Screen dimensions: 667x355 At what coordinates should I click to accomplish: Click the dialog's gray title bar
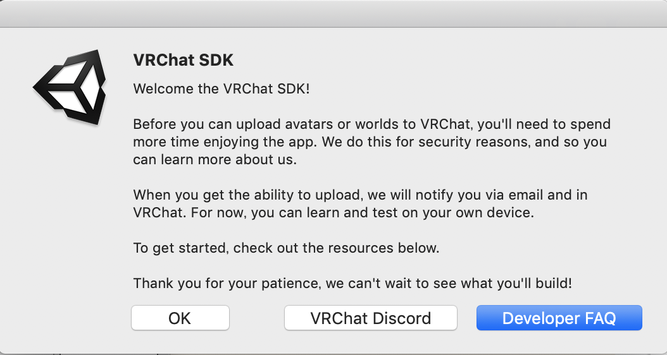[x=333, y=14]
